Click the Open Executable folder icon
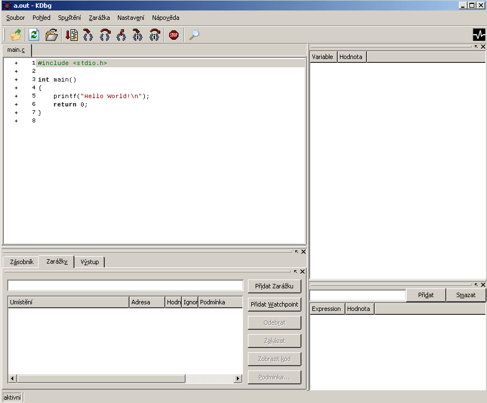The image size is (487, 403). coord(15,35)
